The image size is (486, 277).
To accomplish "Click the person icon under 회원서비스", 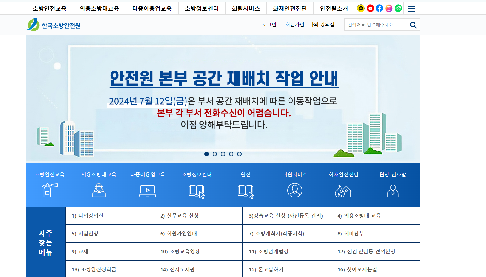I will pos(295,190).
